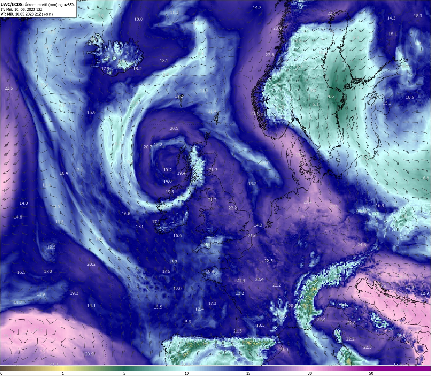
Task: Click the color scale label '15'
Action: click(x=248, y=373)
